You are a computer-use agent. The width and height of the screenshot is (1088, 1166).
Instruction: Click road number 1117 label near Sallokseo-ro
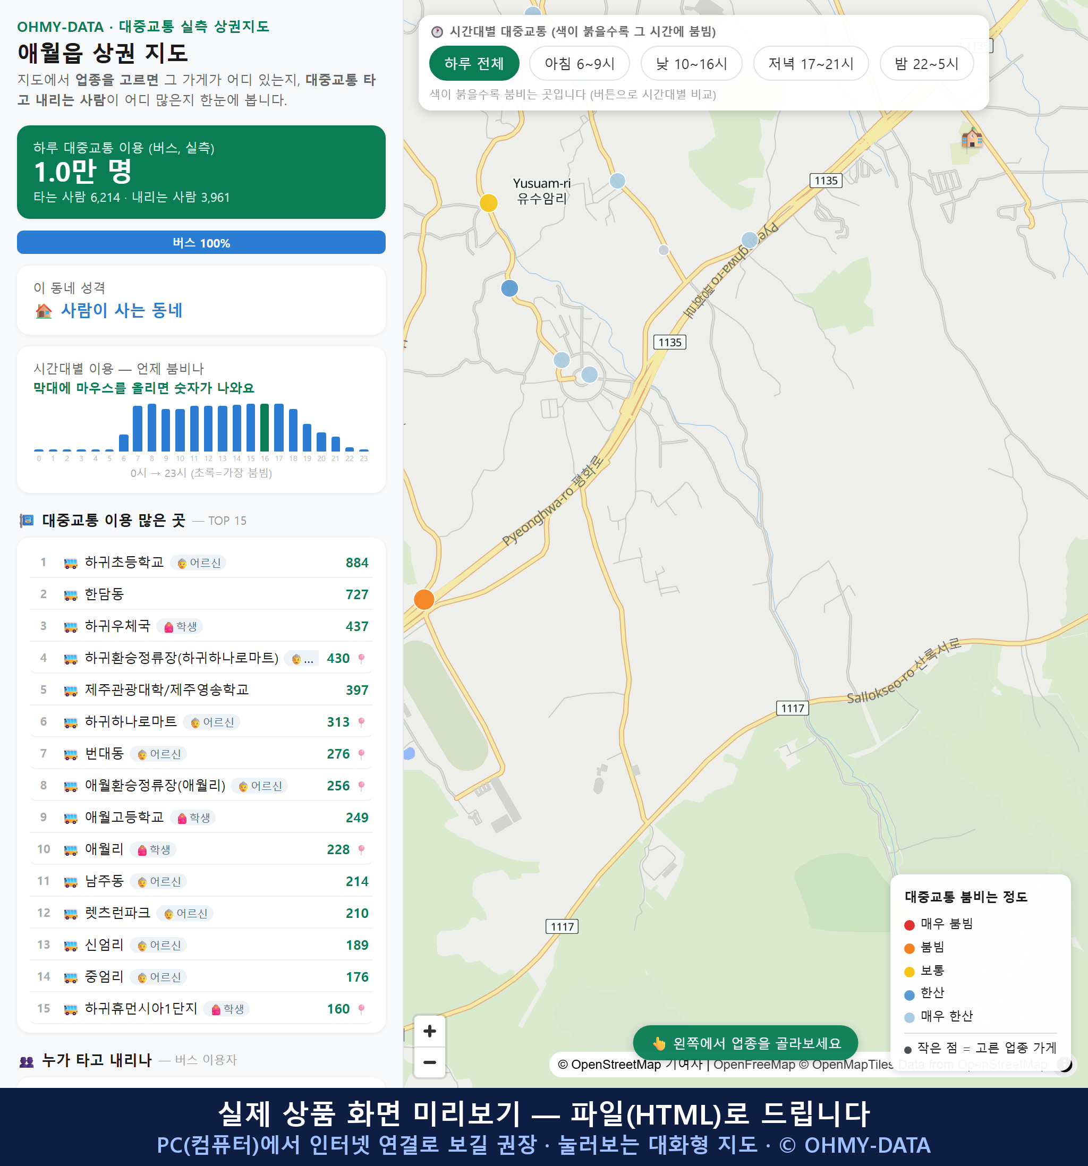[793, 708]
